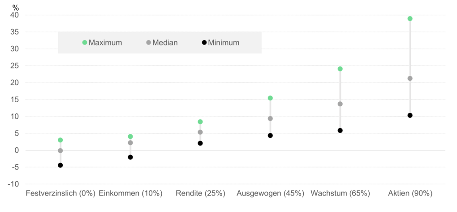
Task: Click the Maximum point for Wachstum (65%)
Action: 340,69
